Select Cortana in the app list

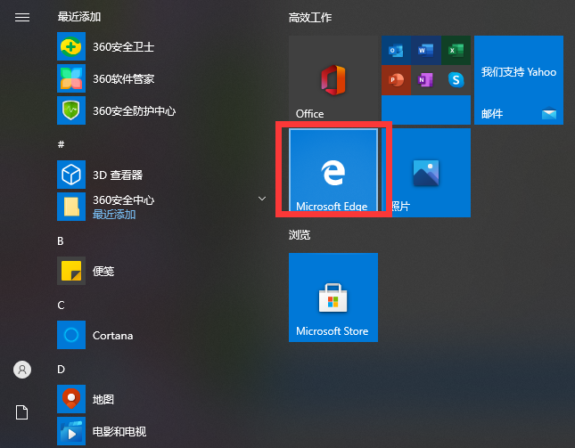click(111, 336)
